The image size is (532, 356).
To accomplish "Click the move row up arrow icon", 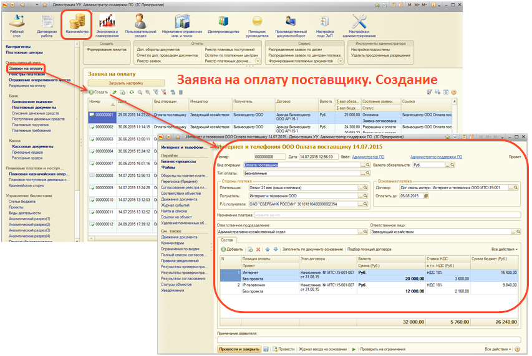I will 267,249.
